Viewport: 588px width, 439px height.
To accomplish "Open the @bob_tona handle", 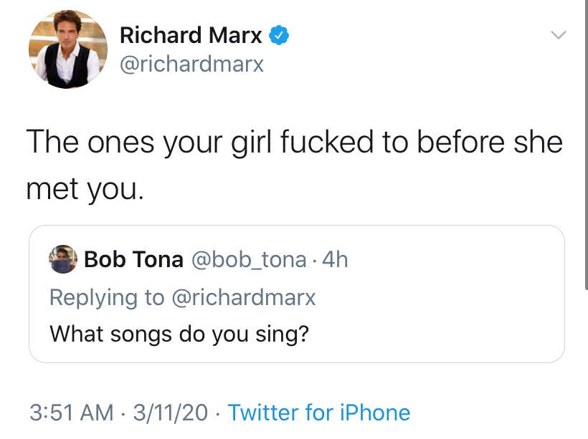I will pos(248,259).
